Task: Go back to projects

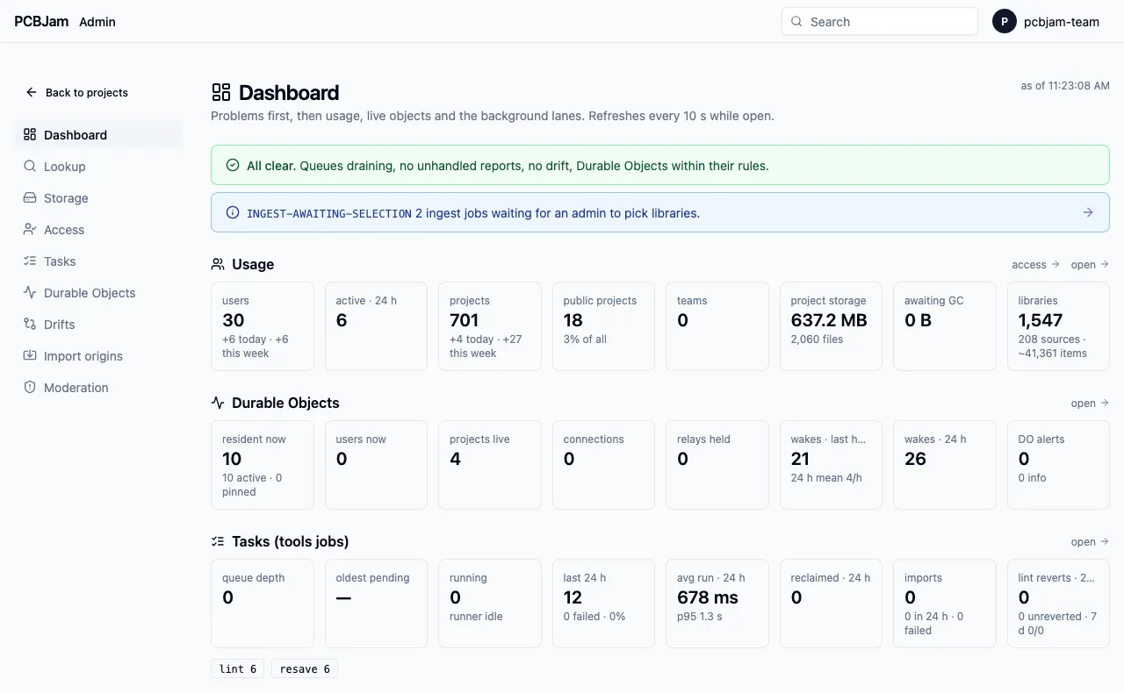Action: [x=76, y=92]
